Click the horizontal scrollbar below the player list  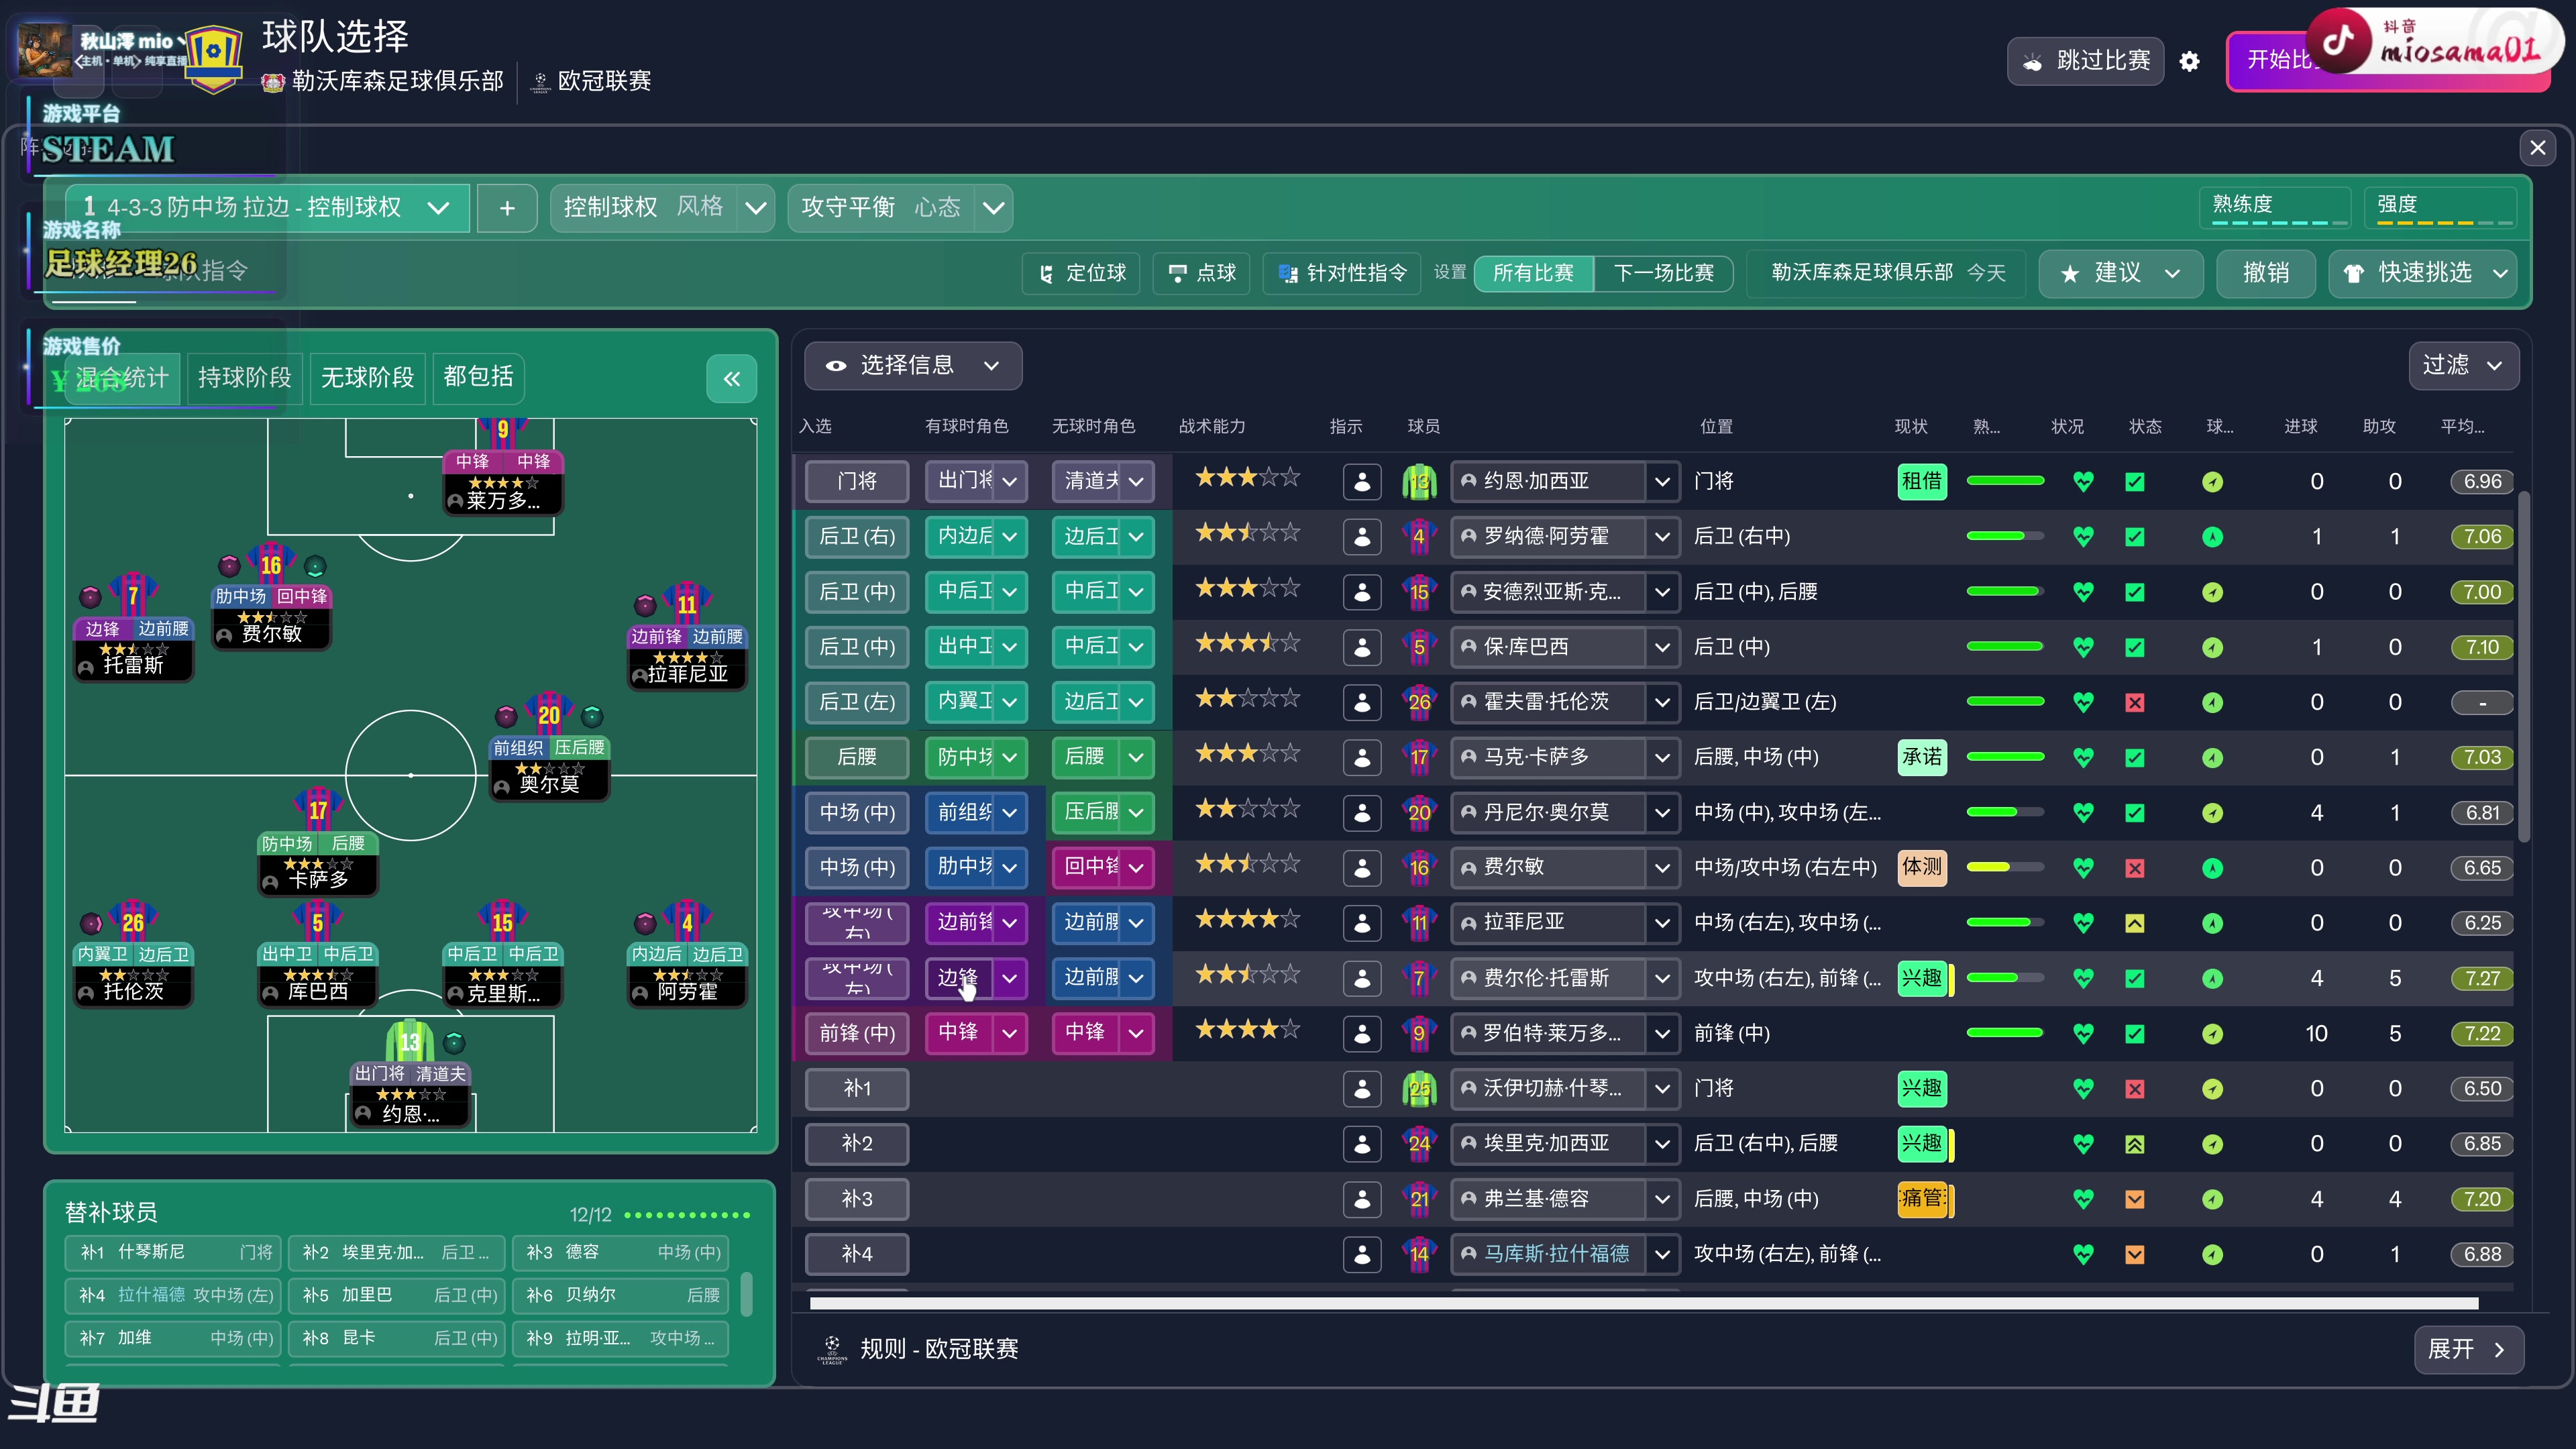pyautogui.click(x=1640, y=1302)
